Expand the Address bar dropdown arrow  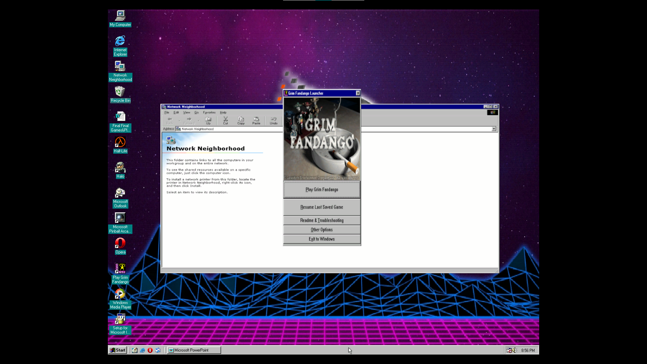point(494,129)
